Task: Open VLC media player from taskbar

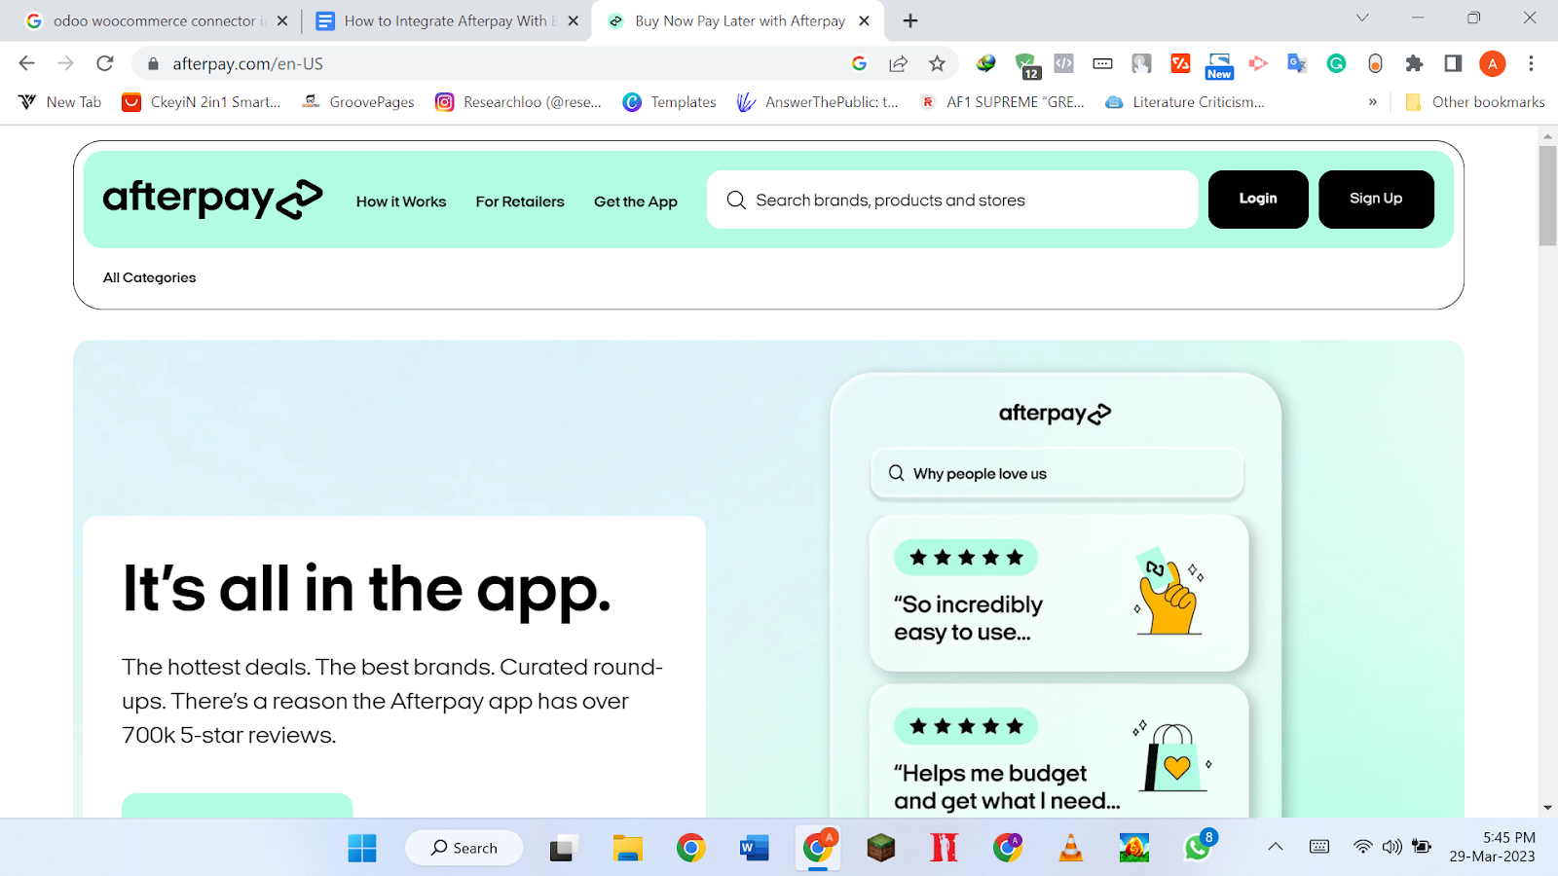Action: pos(1070,848)
